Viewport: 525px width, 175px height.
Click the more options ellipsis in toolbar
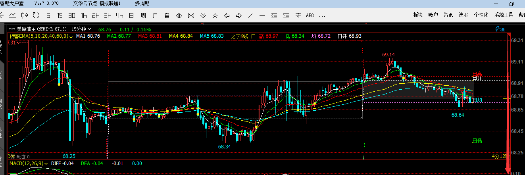point(322,15)
